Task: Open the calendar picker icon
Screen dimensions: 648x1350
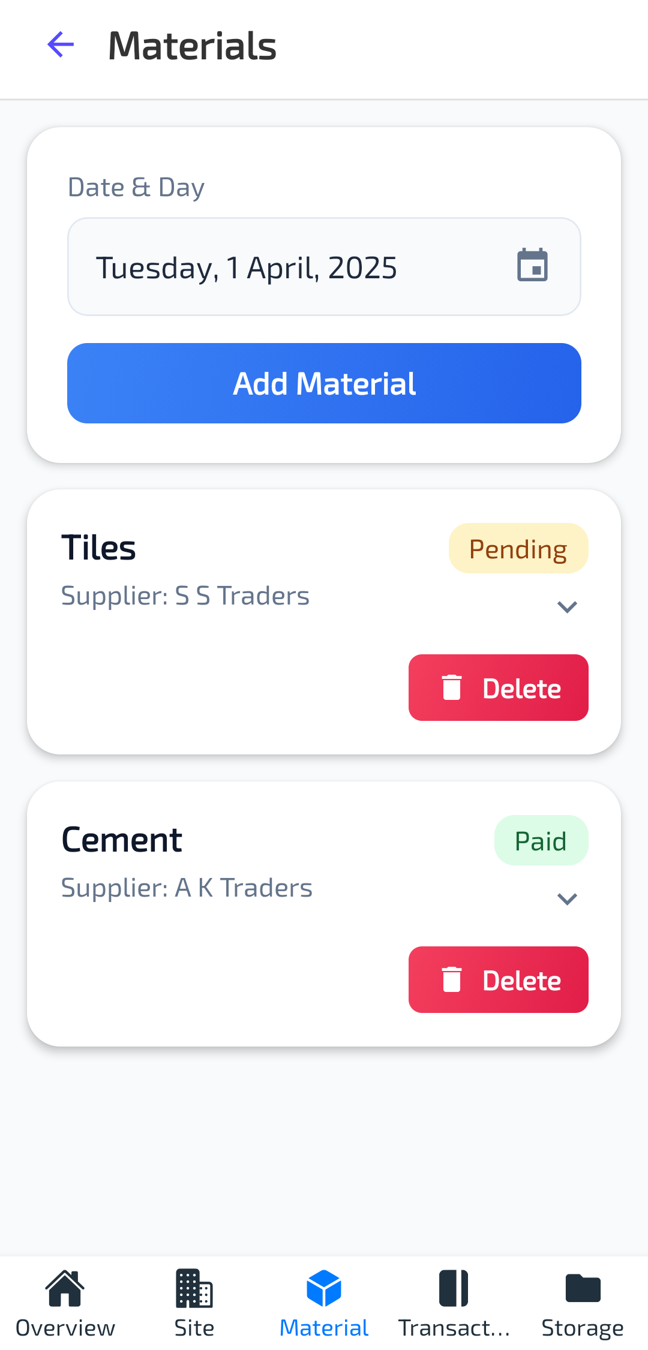Action: [x=533, y=265]
